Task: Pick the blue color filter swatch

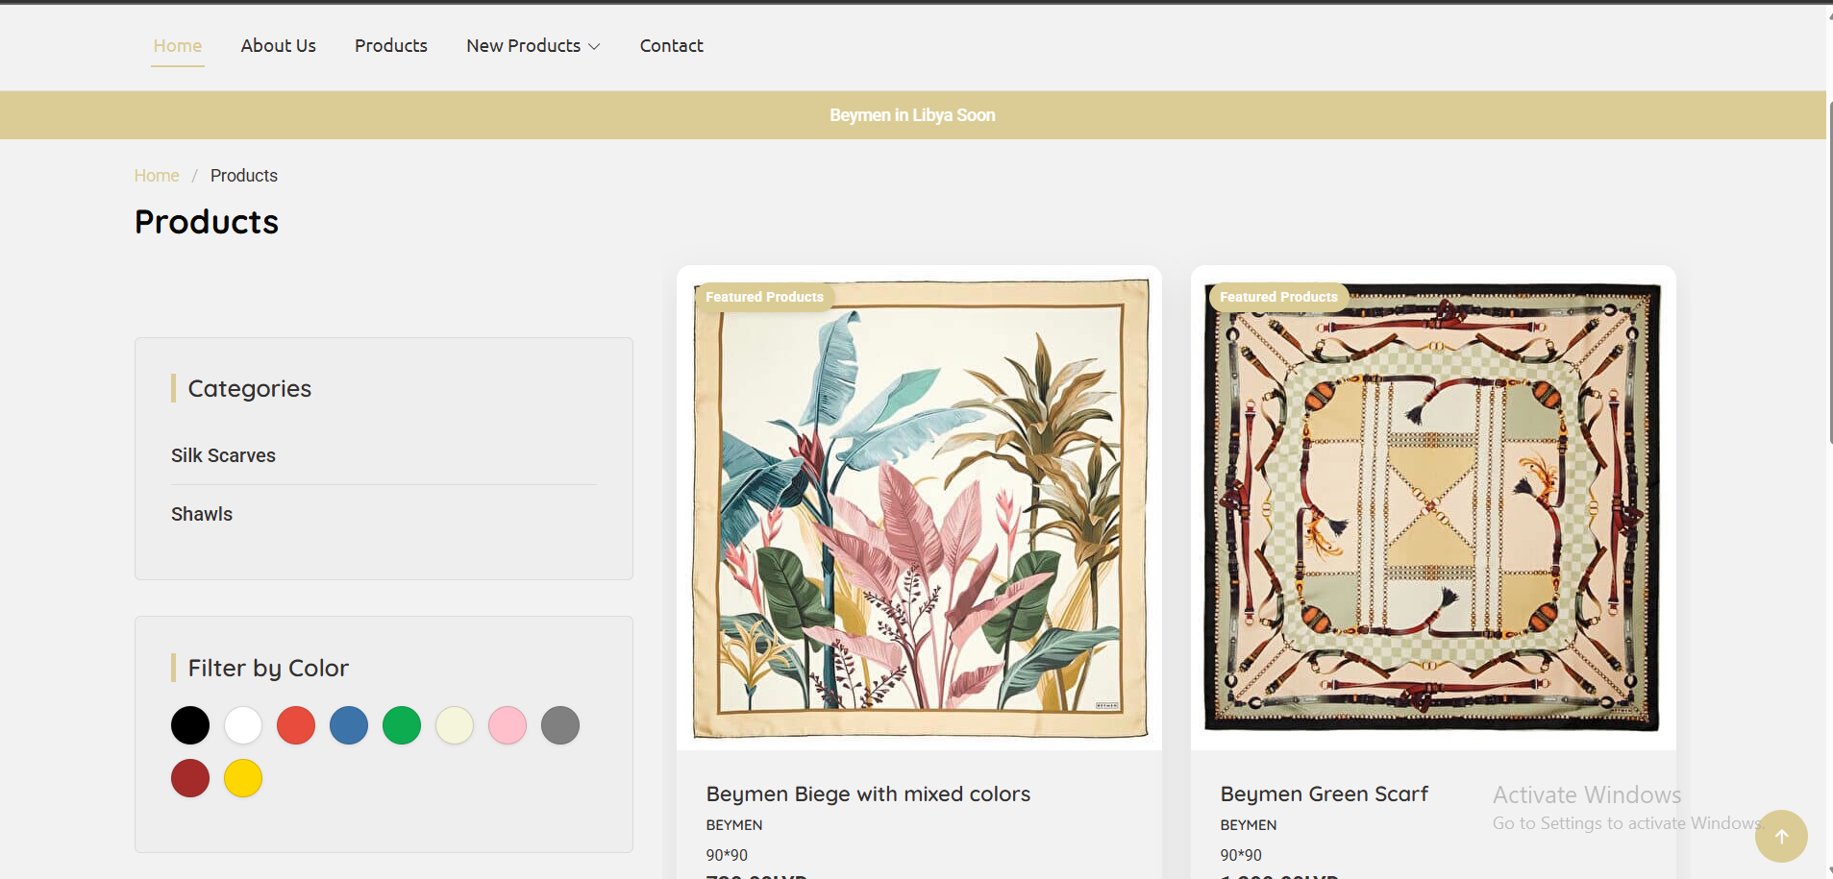Action: click(349, 725)
